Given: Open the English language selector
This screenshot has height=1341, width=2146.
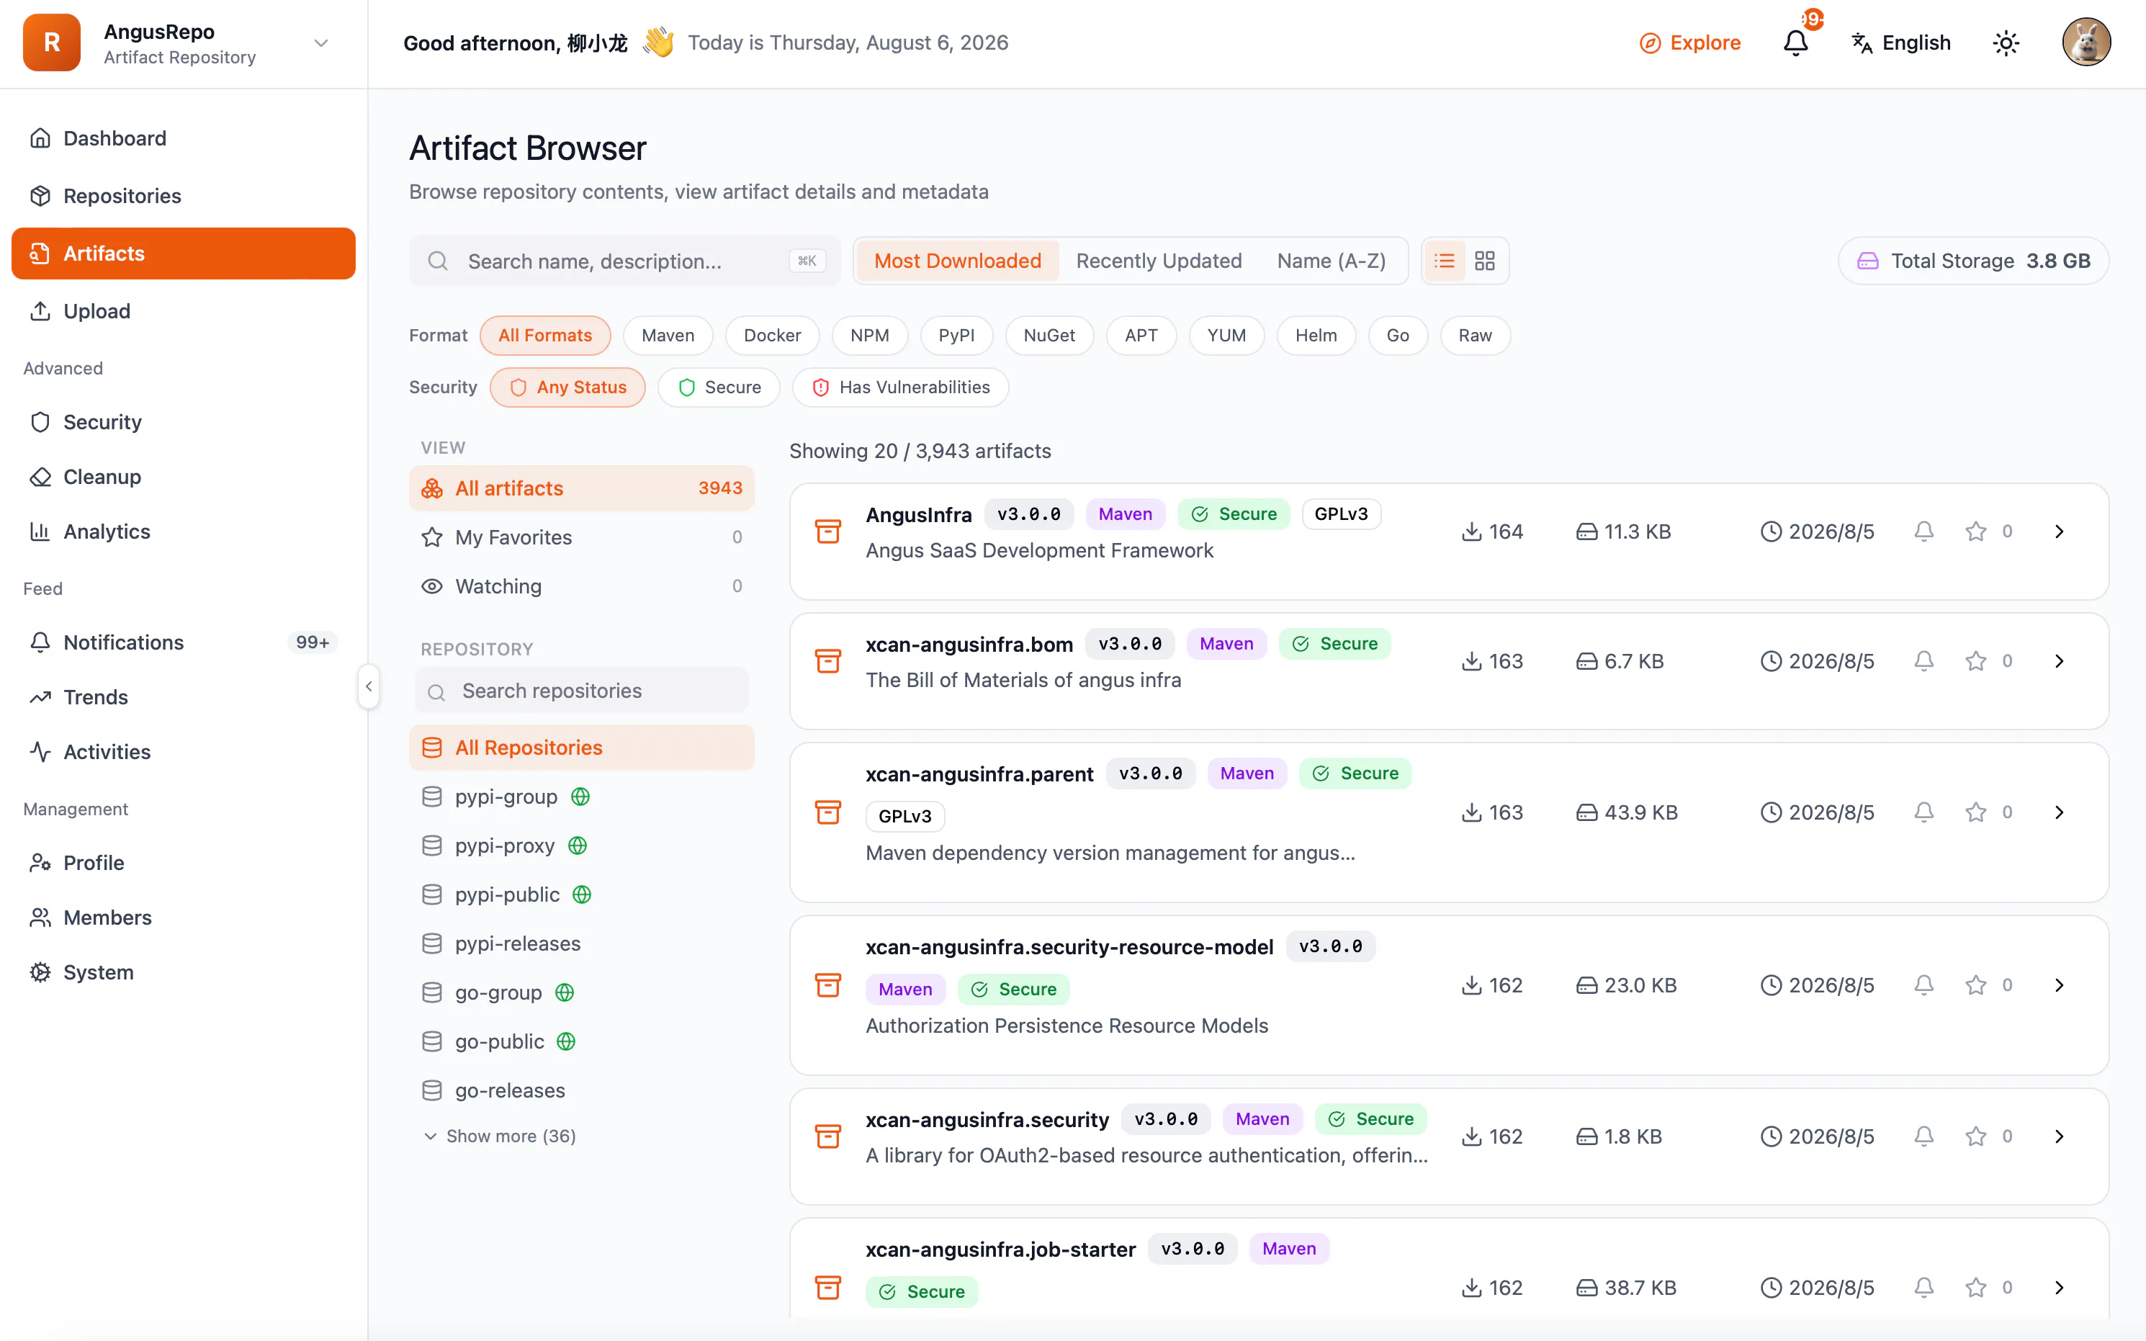Looking at the screenshot, I should (x=1900, y=42).
